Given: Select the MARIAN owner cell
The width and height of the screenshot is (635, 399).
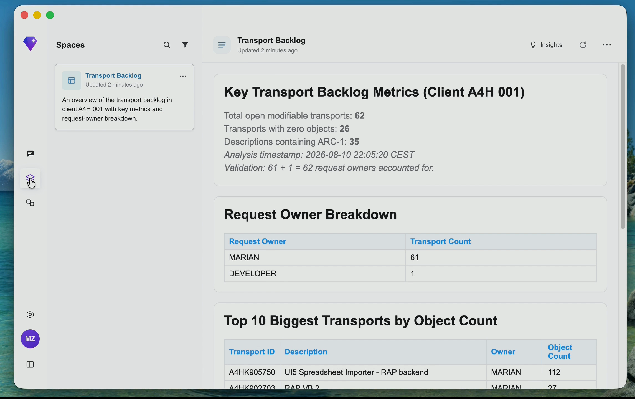Looking at the screenshot, I should point(315,258).
